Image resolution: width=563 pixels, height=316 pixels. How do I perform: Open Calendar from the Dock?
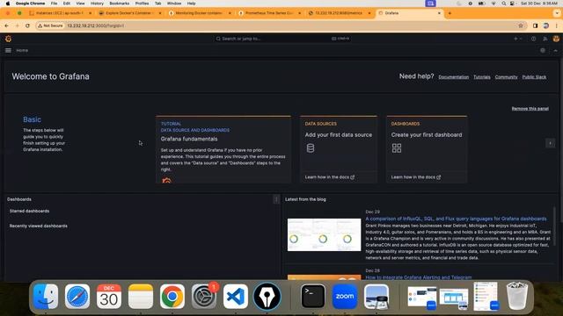pos(109,297)
